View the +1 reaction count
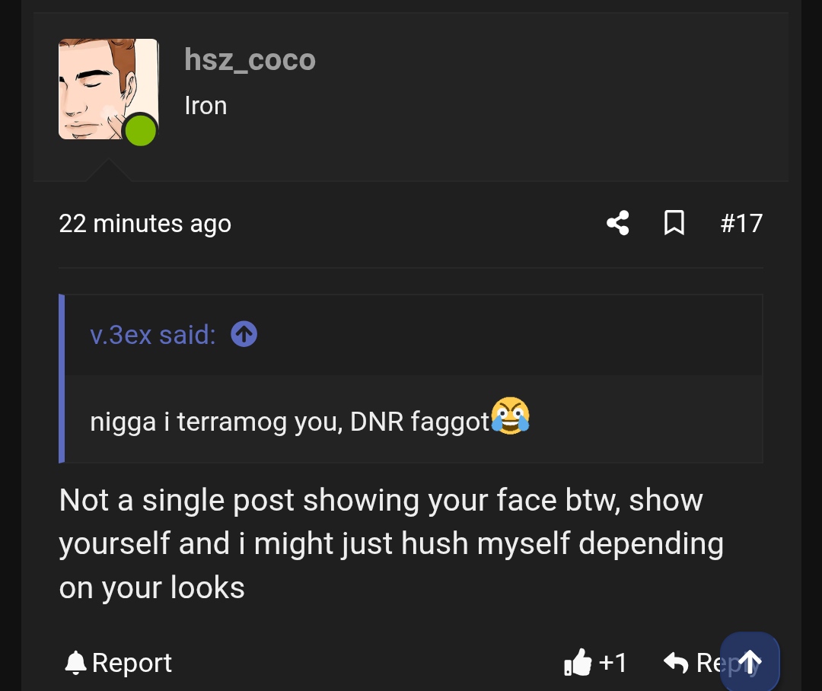 tap(613, 663)
